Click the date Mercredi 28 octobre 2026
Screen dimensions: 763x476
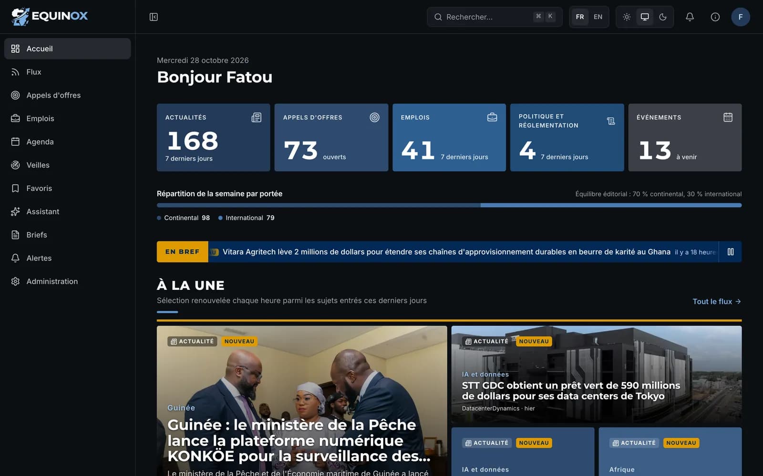[203, 60]
